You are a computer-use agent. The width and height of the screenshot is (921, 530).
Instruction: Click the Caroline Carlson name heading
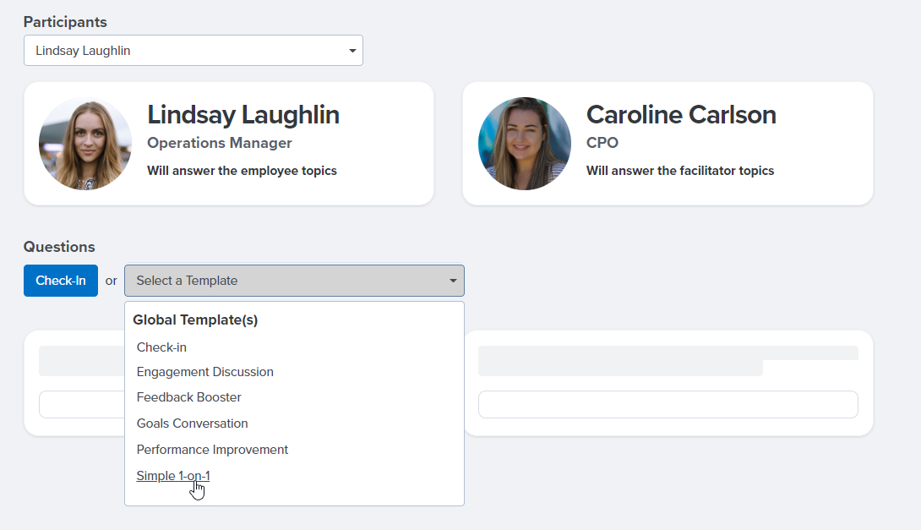click(x=681, y=115)
